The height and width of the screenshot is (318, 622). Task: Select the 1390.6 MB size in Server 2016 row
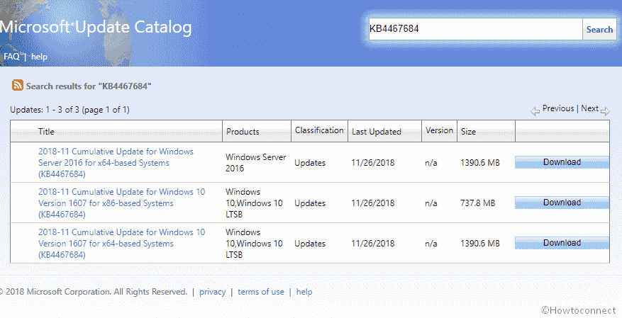point(480,163)
